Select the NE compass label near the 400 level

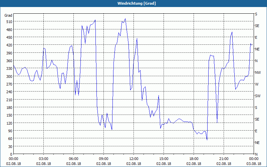(x=257, y=49)
